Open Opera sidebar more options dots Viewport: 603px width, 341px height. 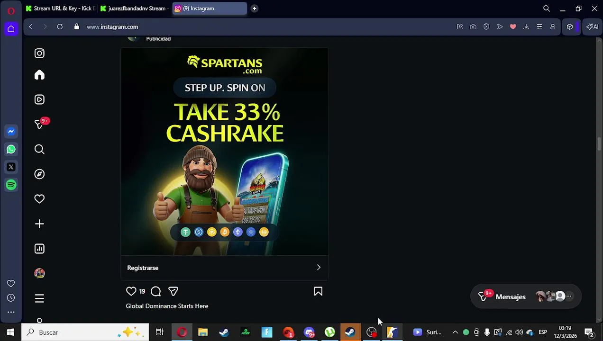11,312
